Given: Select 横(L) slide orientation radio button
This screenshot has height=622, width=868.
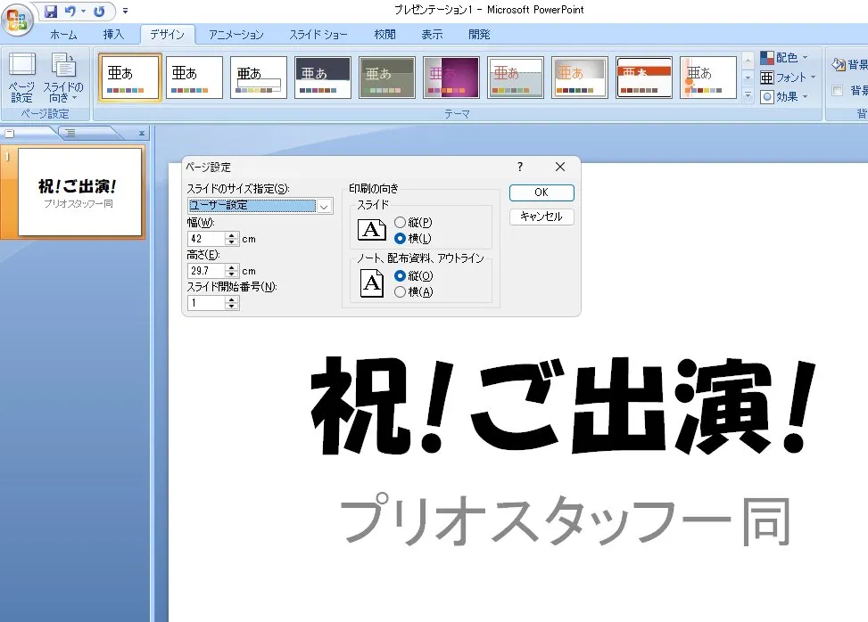Looking at the screenshot, I should pos(400,238).
